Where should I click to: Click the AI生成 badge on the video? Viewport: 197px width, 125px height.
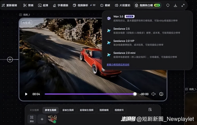[27, 23]
